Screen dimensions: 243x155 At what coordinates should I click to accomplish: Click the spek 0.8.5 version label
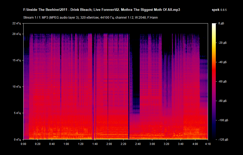tap(219, 10)
